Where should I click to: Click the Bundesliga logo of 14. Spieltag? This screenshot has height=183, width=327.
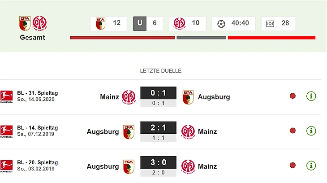6,131
